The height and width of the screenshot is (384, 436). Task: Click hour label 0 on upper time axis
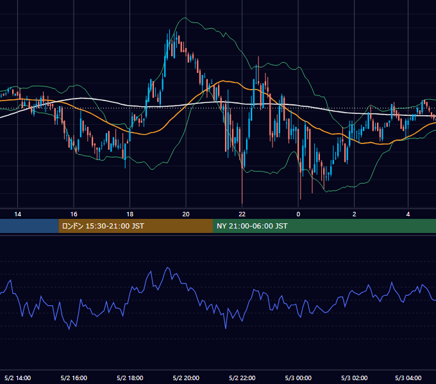[x=298, y=214]
